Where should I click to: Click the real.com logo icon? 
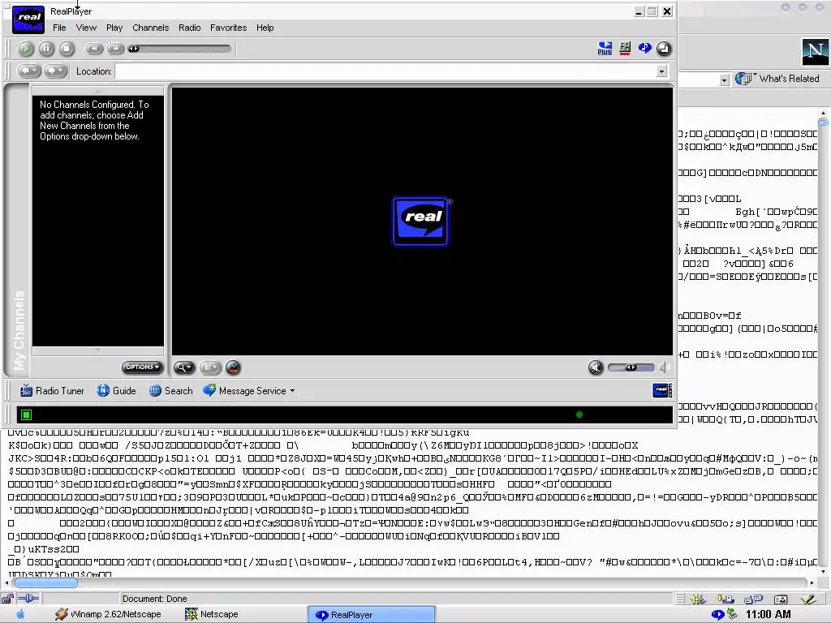pyautogui.click(x=662, y=390)
